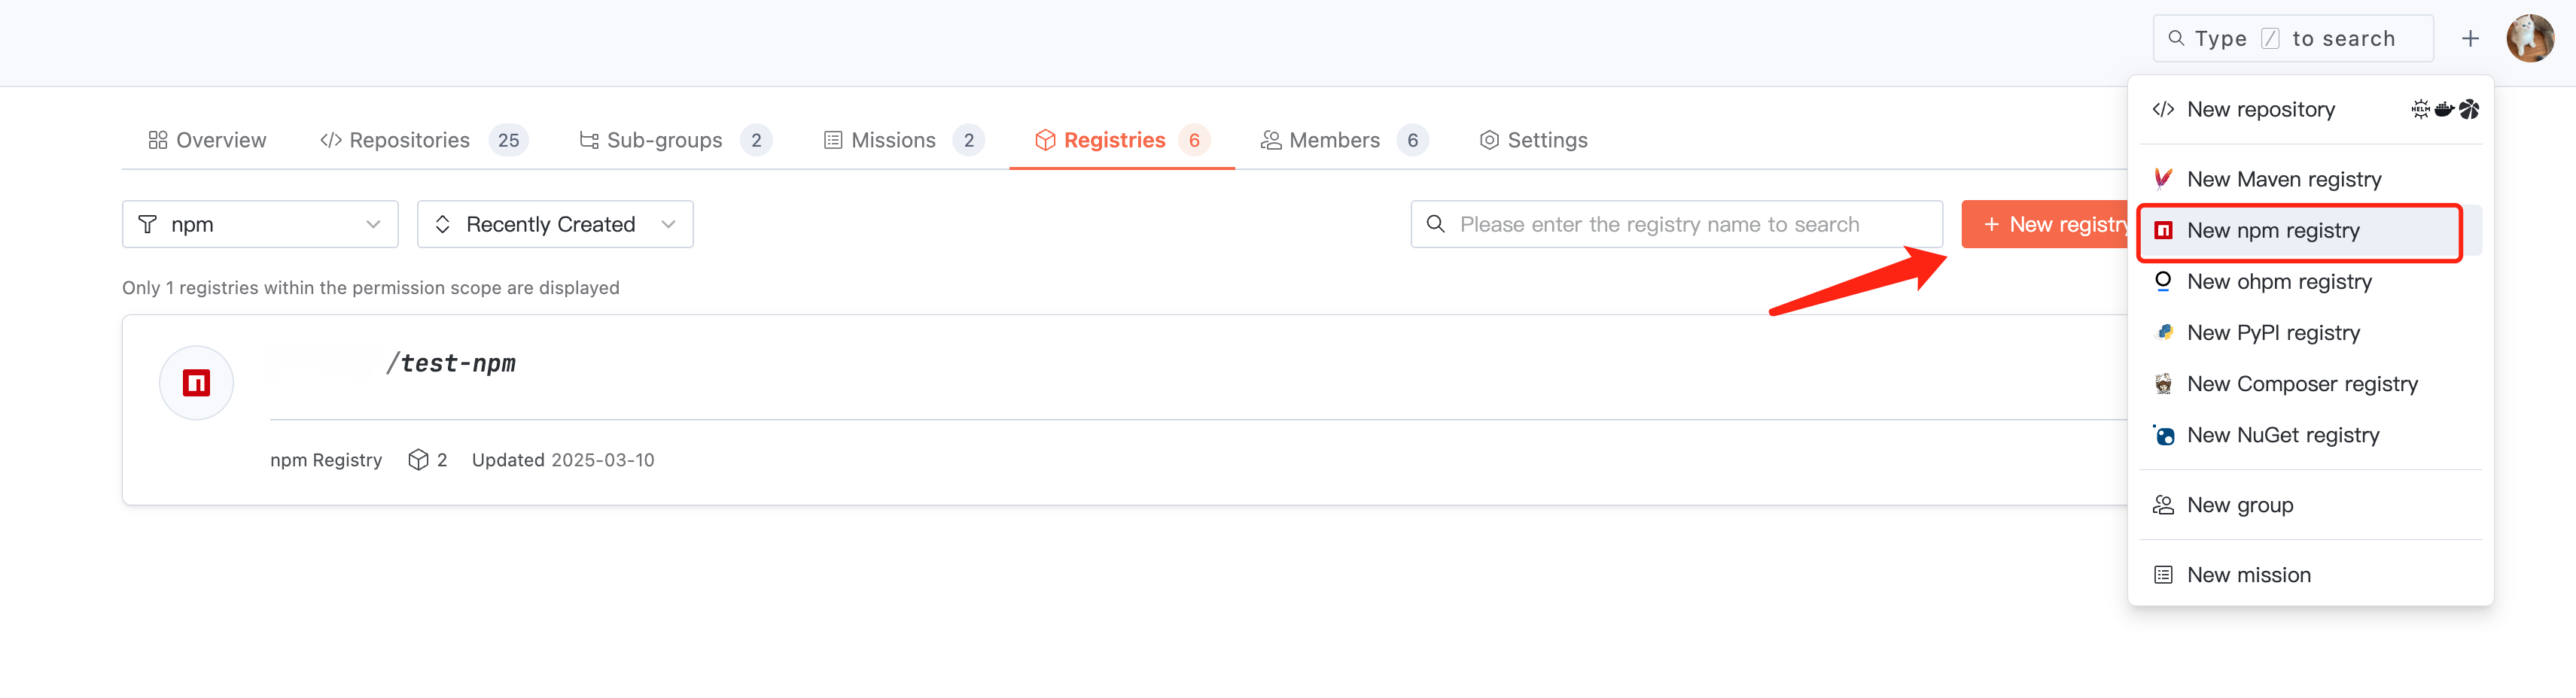Go to the Settings tab
This screenshot has width=2576, height=698.
tap(1546, 140)
